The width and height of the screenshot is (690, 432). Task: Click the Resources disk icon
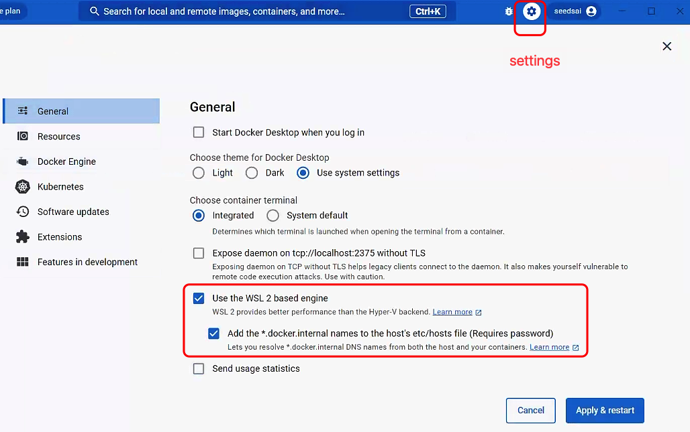22,136
